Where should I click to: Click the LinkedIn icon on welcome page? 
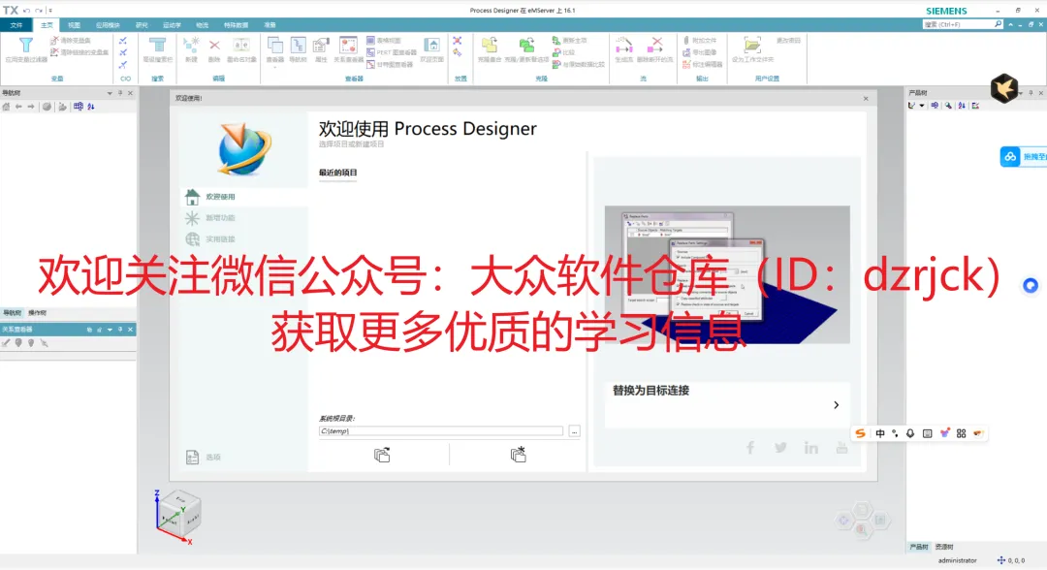pos(811,447)
